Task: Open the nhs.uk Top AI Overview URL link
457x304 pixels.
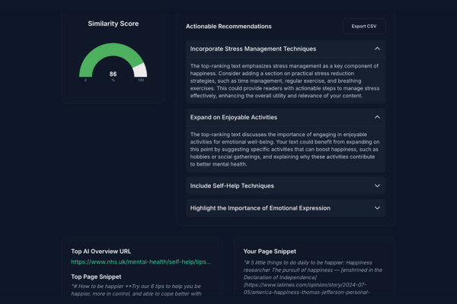Action: coord(141,261)
